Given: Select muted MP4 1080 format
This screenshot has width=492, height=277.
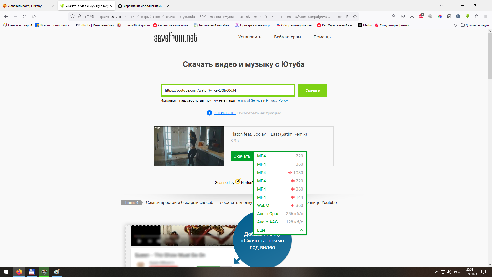Looking at the screenshot, I should (280, 173).
